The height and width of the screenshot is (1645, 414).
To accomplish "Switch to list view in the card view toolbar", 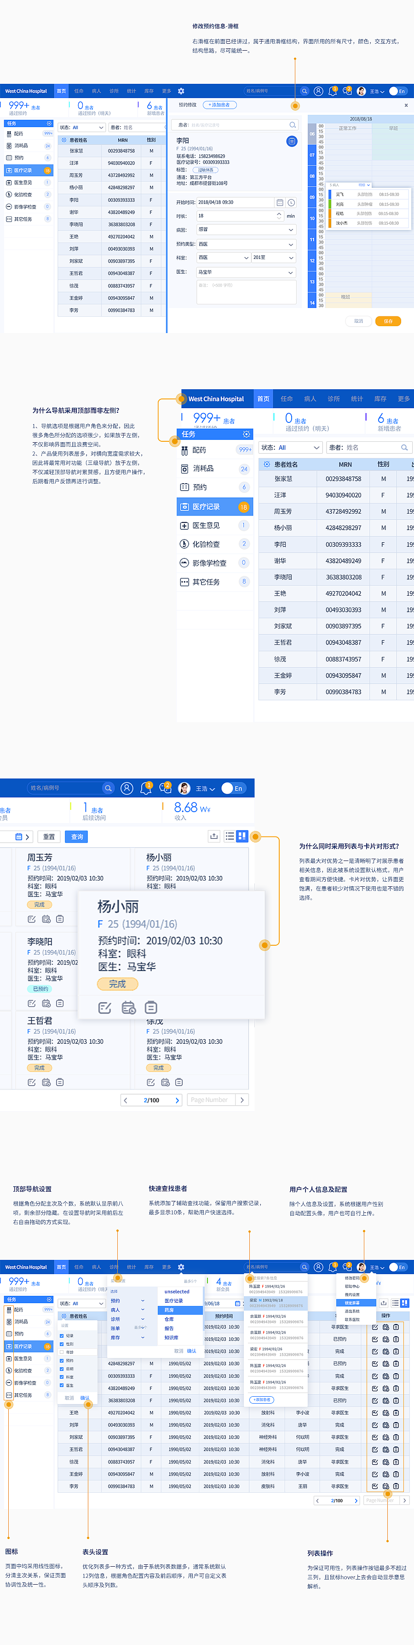I will pyautogui.click(x=230, y=836).
